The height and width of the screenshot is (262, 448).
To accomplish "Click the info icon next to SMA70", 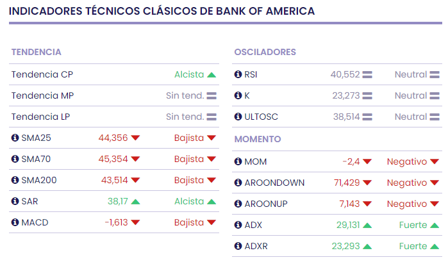I will [x=15, y=159].
